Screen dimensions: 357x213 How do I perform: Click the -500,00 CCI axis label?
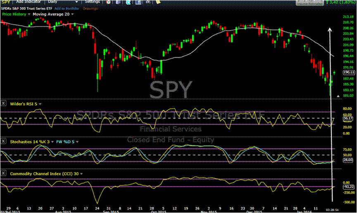(x=349, y=202)
